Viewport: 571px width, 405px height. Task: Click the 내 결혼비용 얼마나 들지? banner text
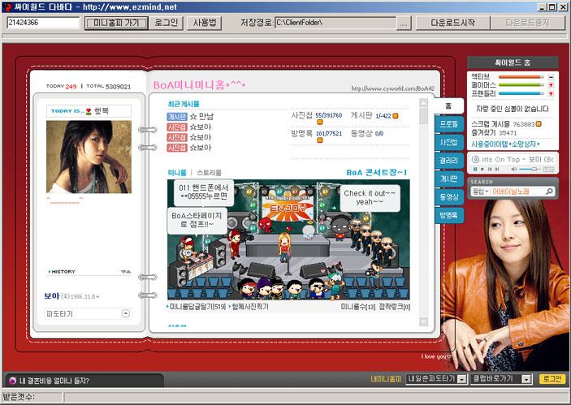point(54,381)
